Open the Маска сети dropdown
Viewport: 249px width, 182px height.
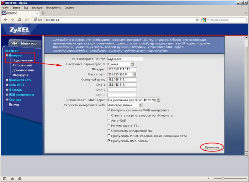134,74
